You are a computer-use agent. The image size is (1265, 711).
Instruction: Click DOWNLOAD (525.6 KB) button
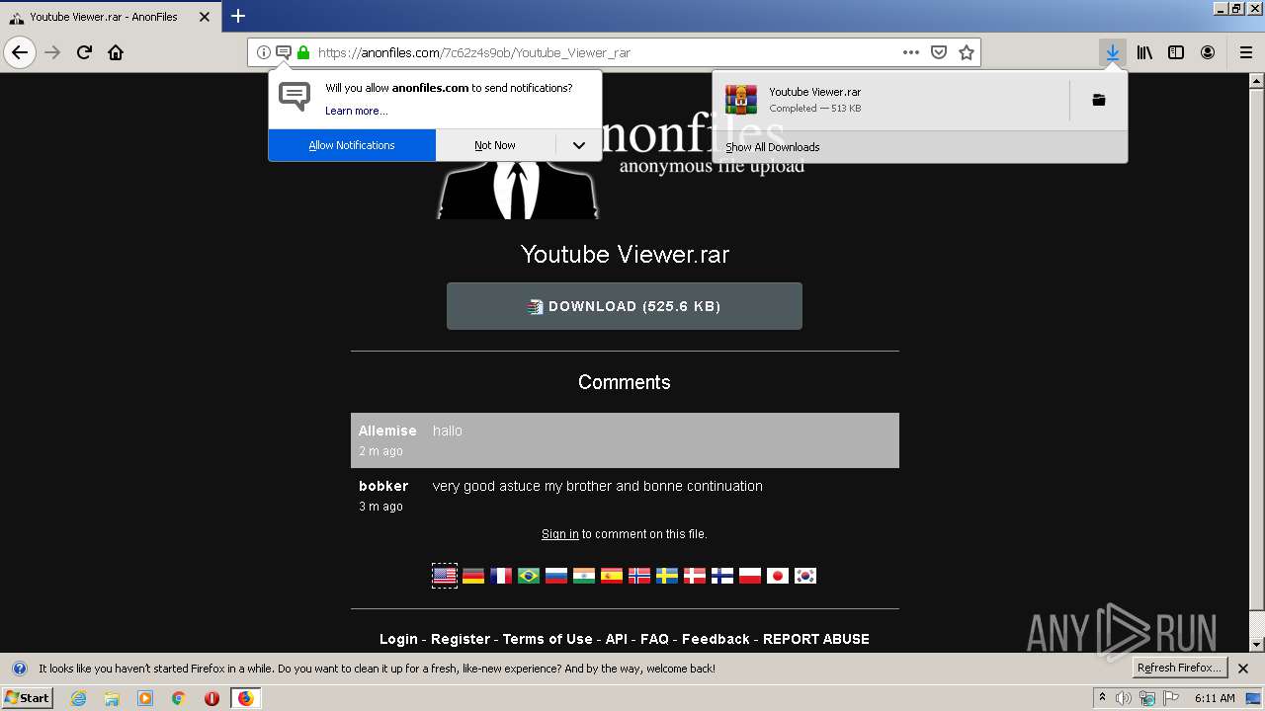(625, 306)
